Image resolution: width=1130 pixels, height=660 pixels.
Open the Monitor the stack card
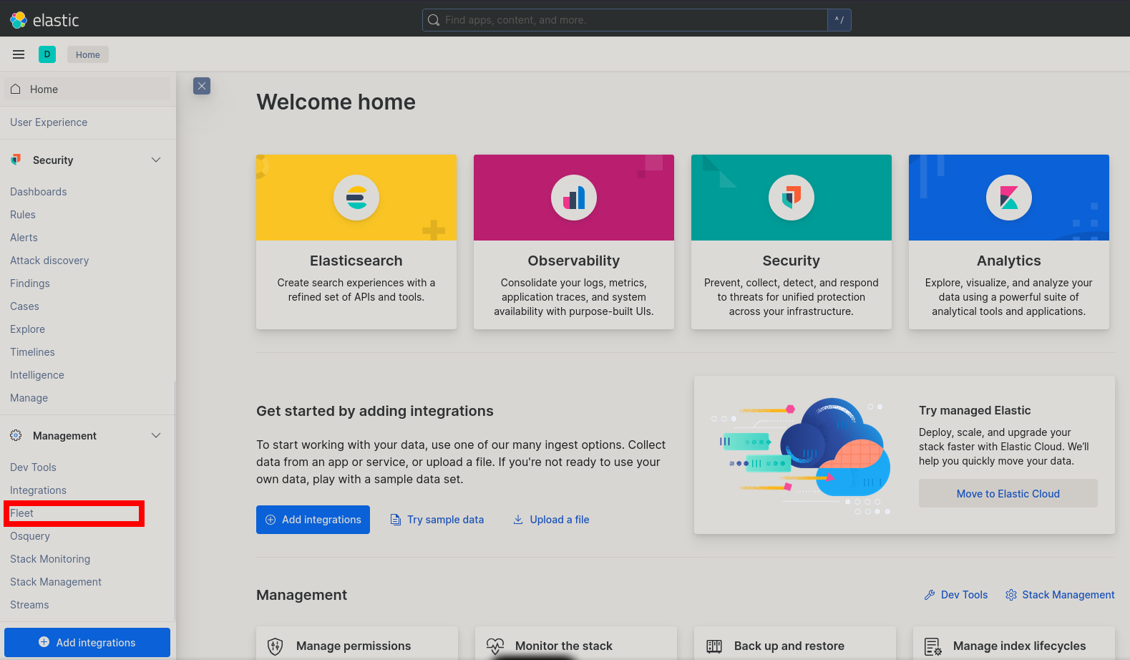576,644
